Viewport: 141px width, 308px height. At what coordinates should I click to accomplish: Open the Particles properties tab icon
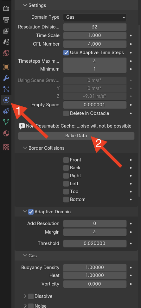(x=6, y=89)
